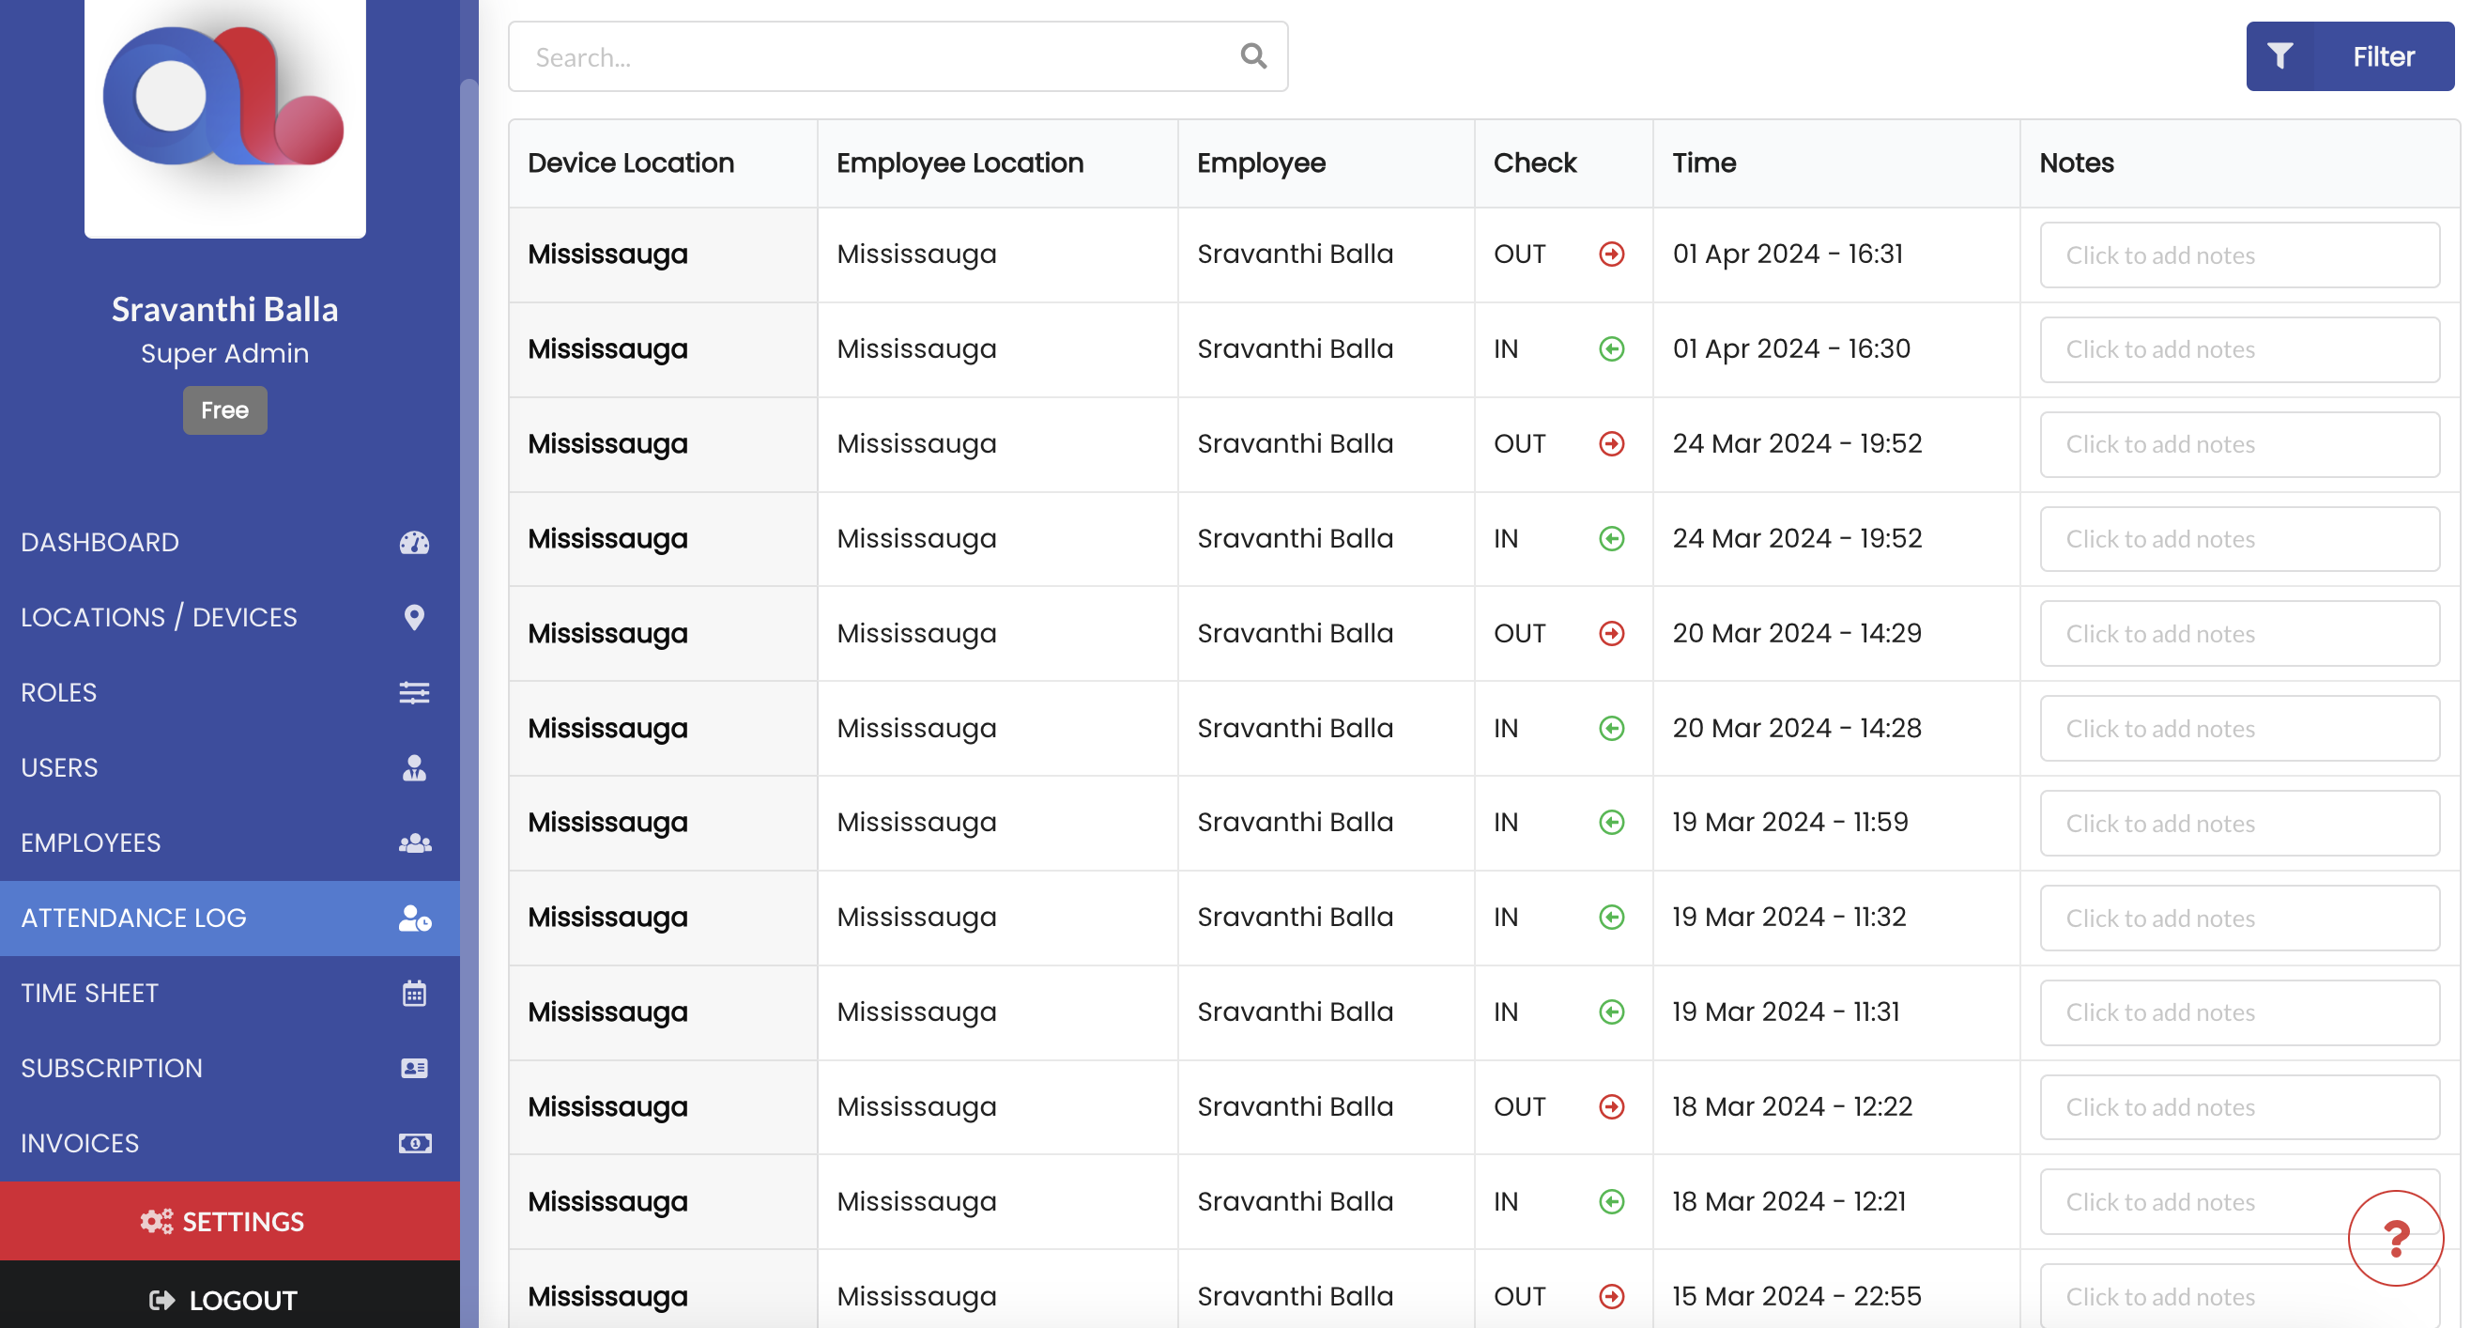Open the Time Sheet page
The width and height of the screenshot is (2471, 1328).
[x=230, y=993]
